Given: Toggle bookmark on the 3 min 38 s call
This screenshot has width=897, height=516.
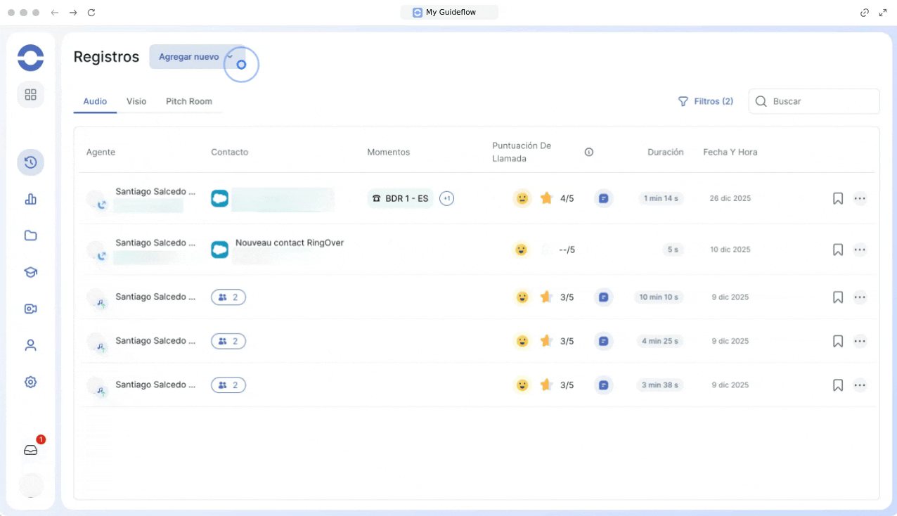Looking at the screenshot, I should tap(837, 385).
